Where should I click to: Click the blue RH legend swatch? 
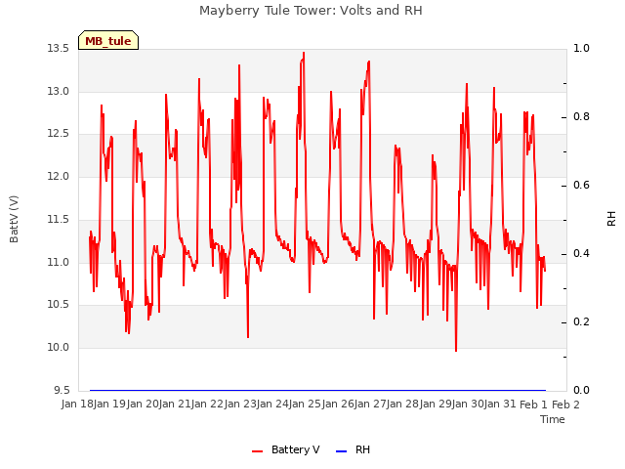click(x=342, y=451)
